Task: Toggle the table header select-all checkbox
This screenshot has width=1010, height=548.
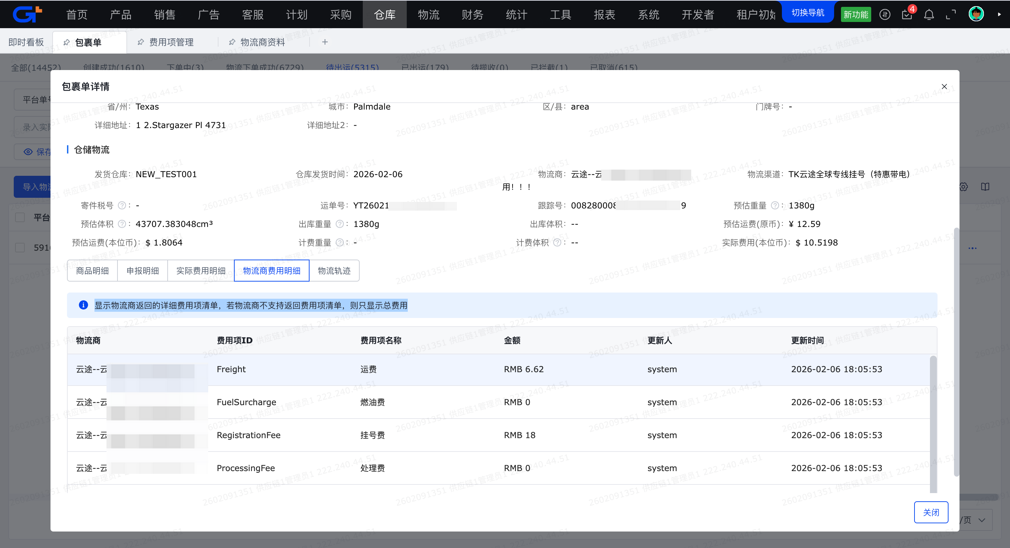Action: (x=20, y=218)
